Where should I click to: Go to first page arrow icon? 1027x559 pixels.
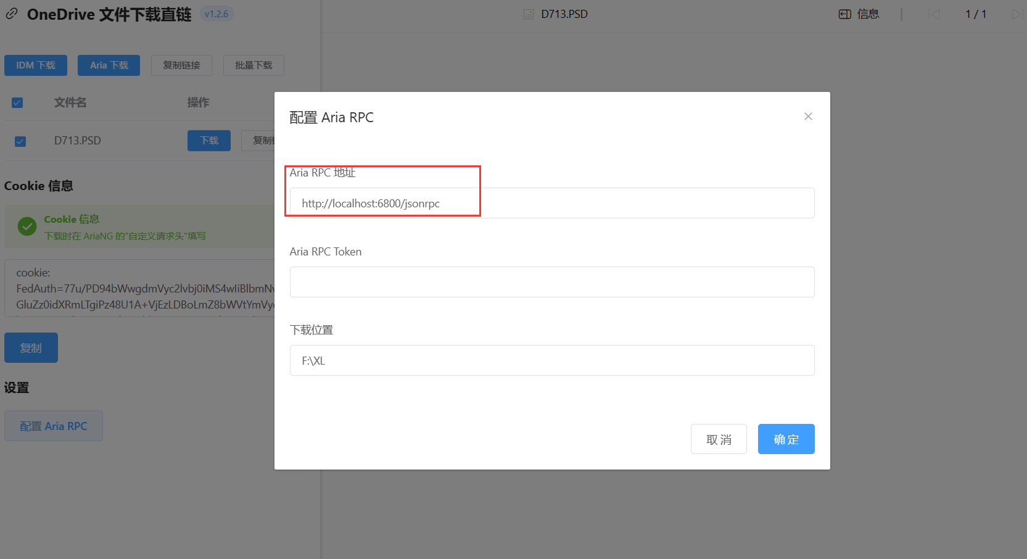pos(934,14)
